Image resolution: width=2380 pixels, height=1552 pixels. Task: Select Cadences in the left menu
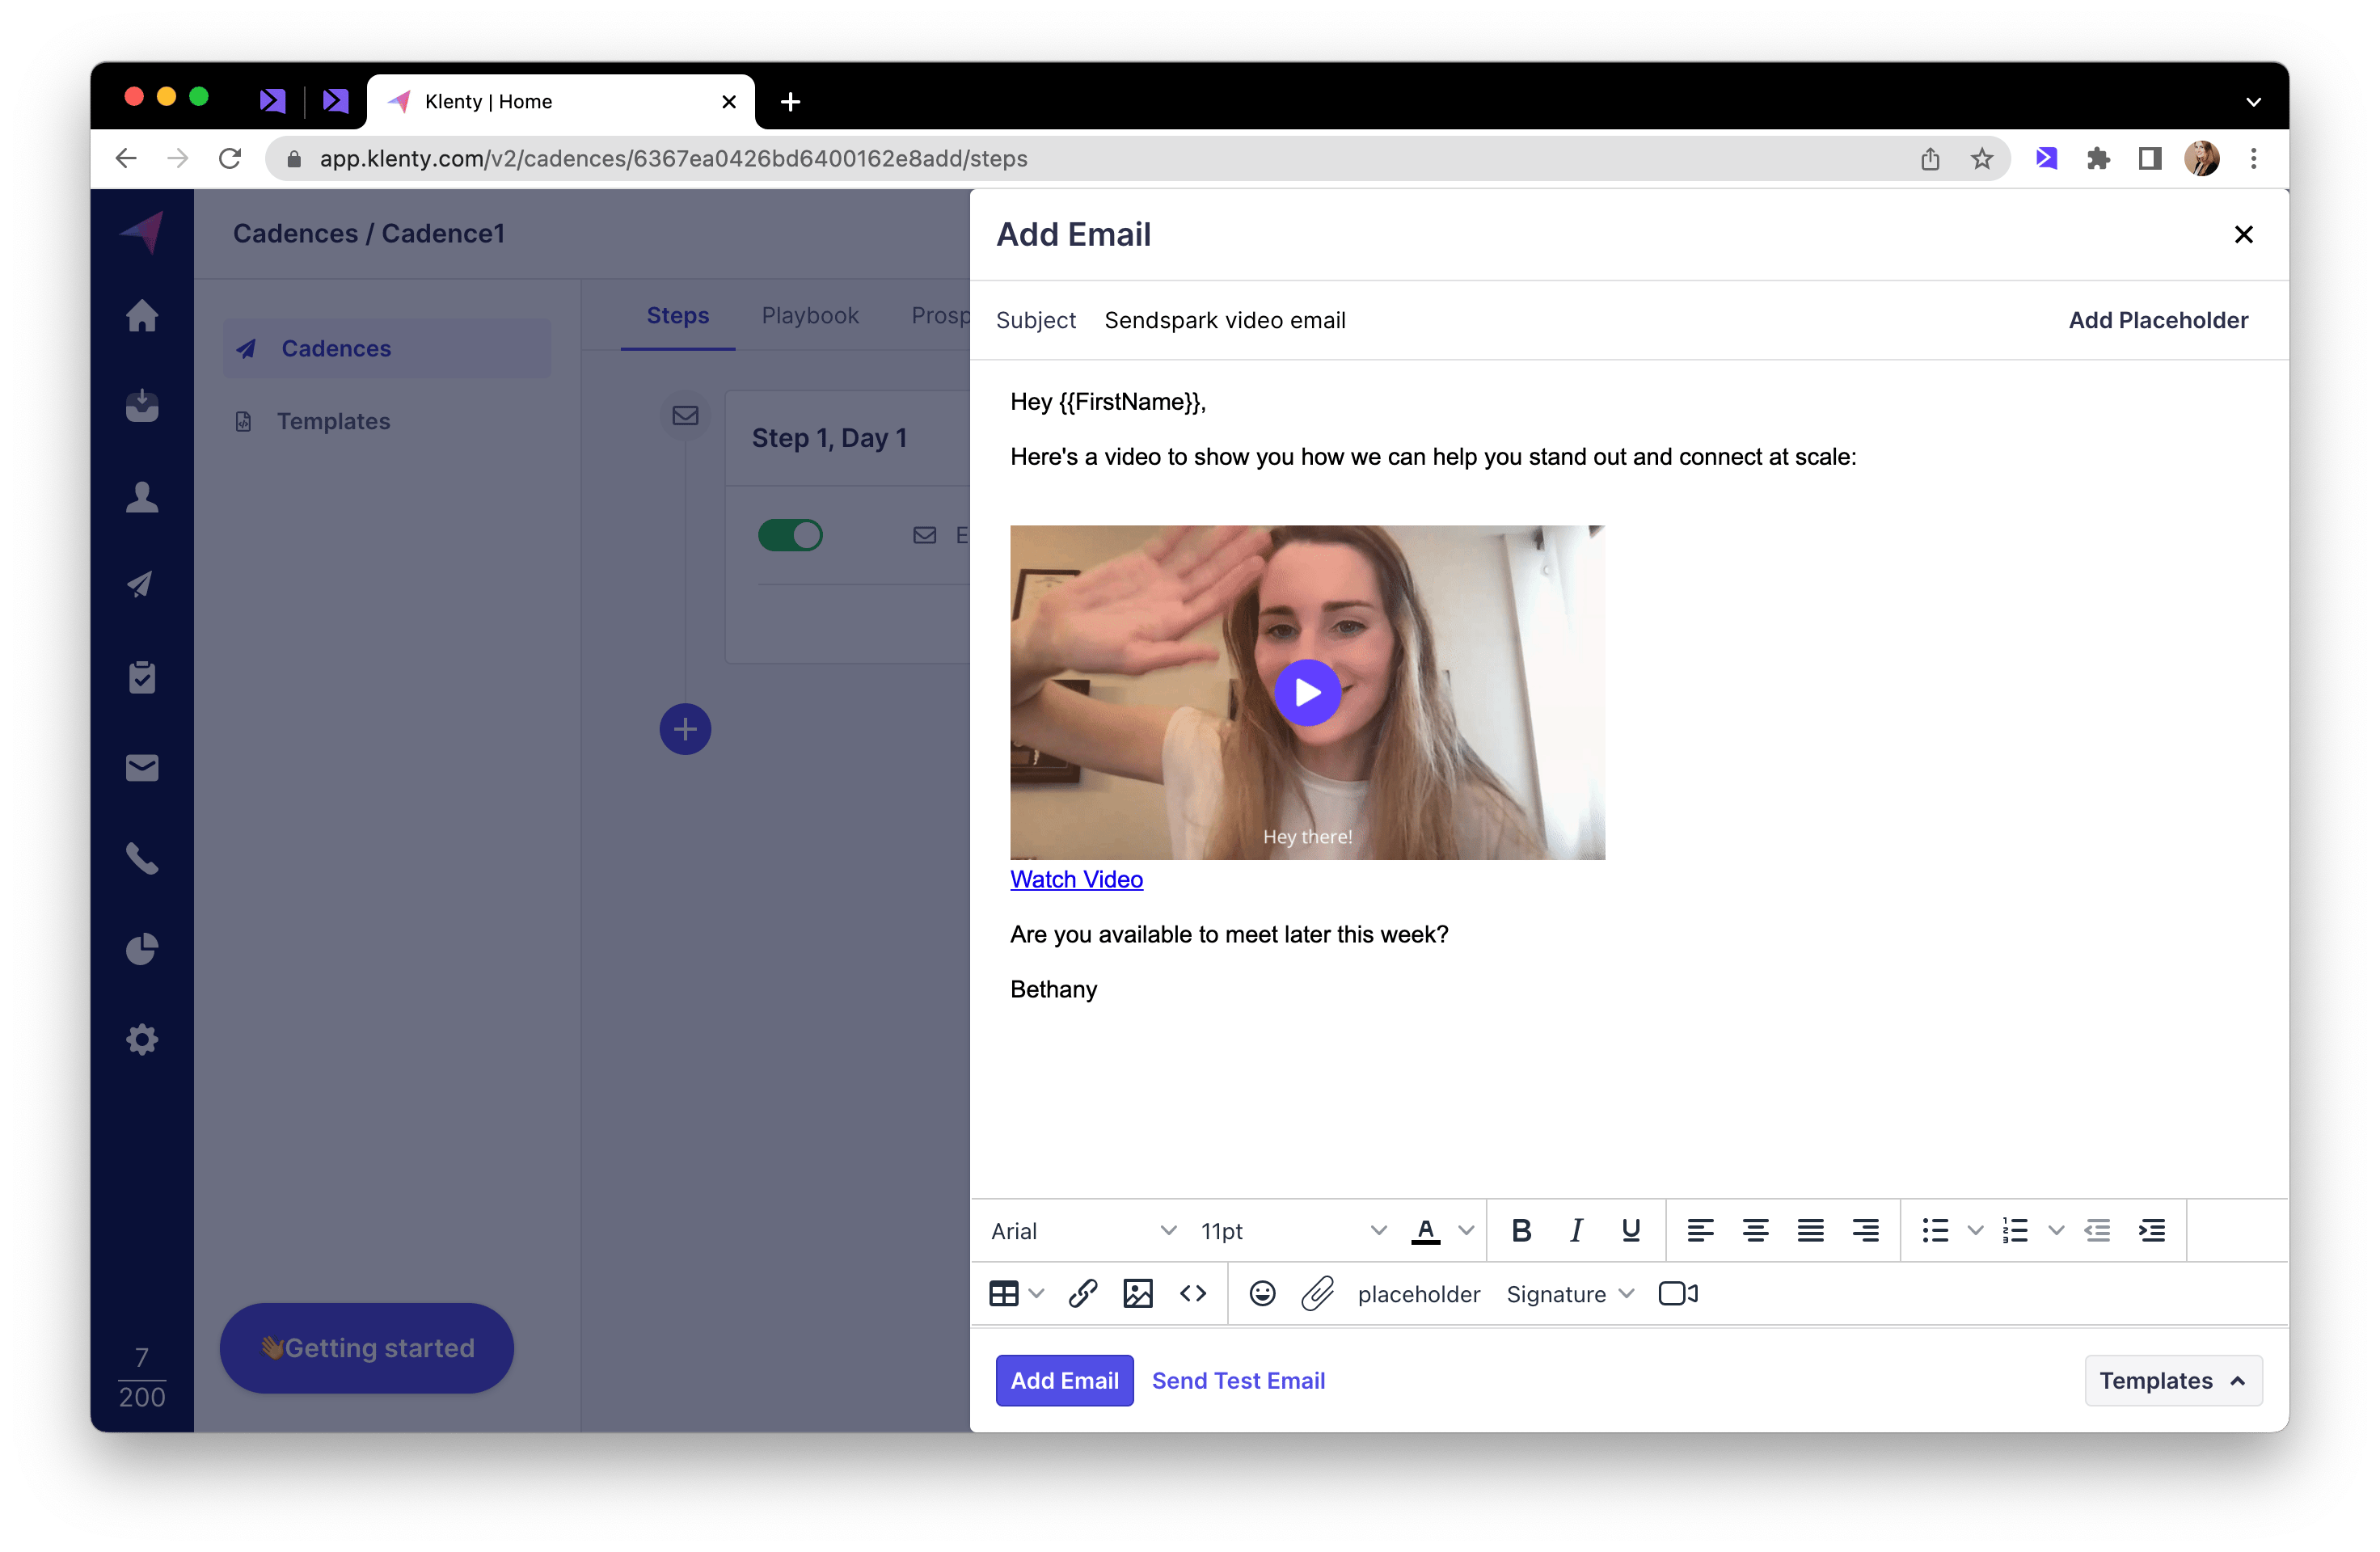pos(386,348)
